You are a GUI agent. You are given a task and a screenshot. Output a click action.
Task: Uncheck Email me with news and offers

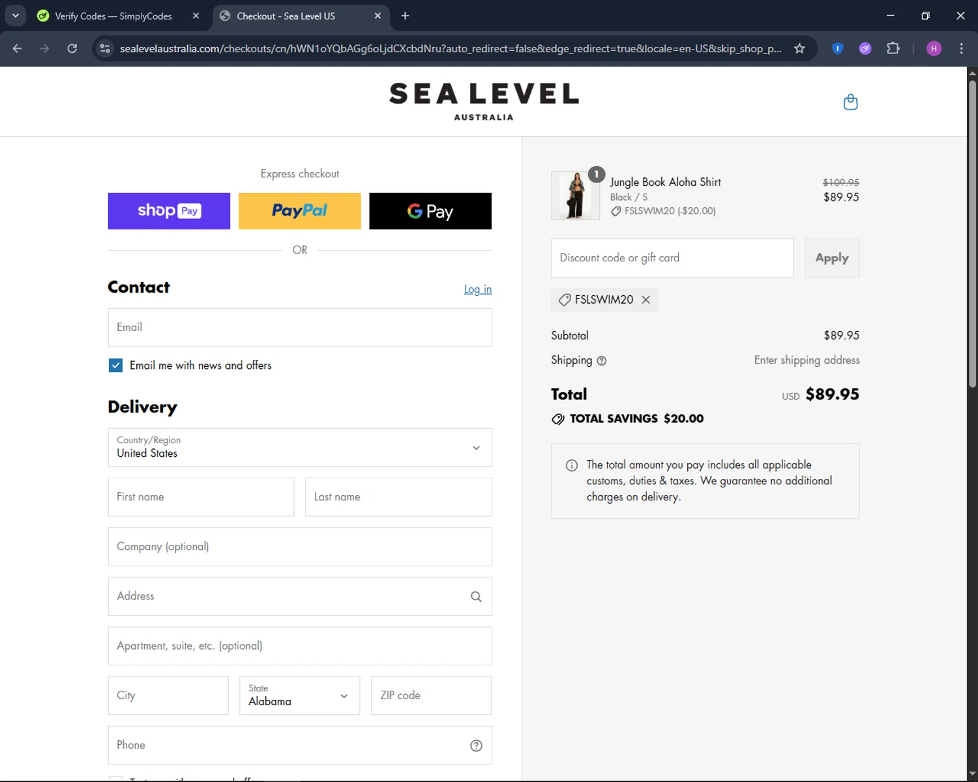click(115, 366)
